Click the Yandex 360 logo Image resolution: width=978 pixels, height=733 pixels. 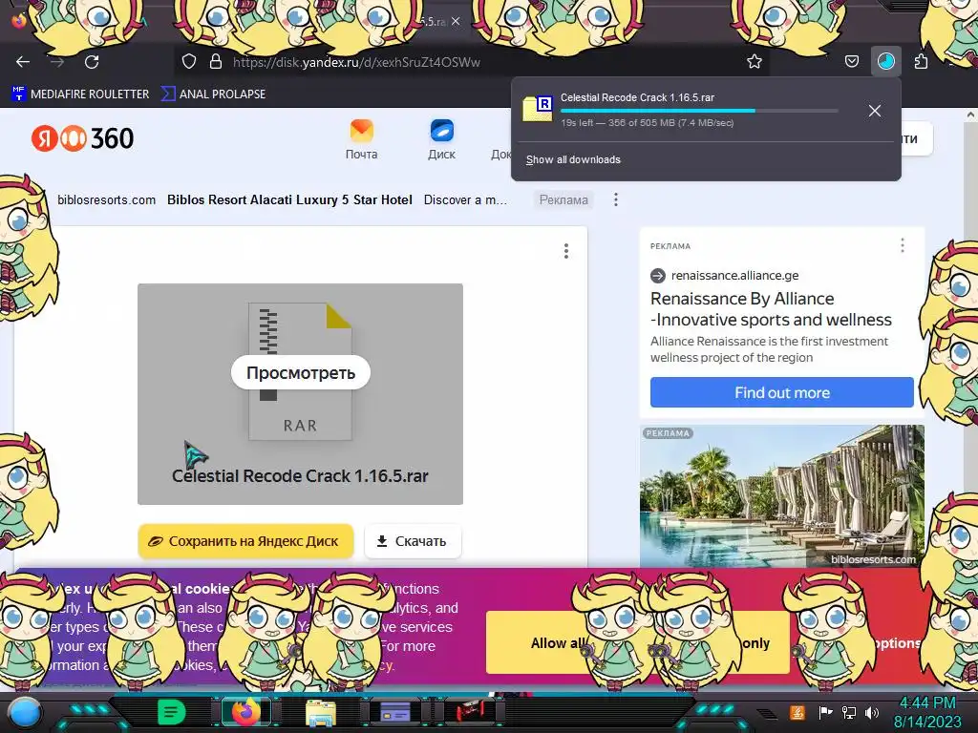click(x=82, y=138)
